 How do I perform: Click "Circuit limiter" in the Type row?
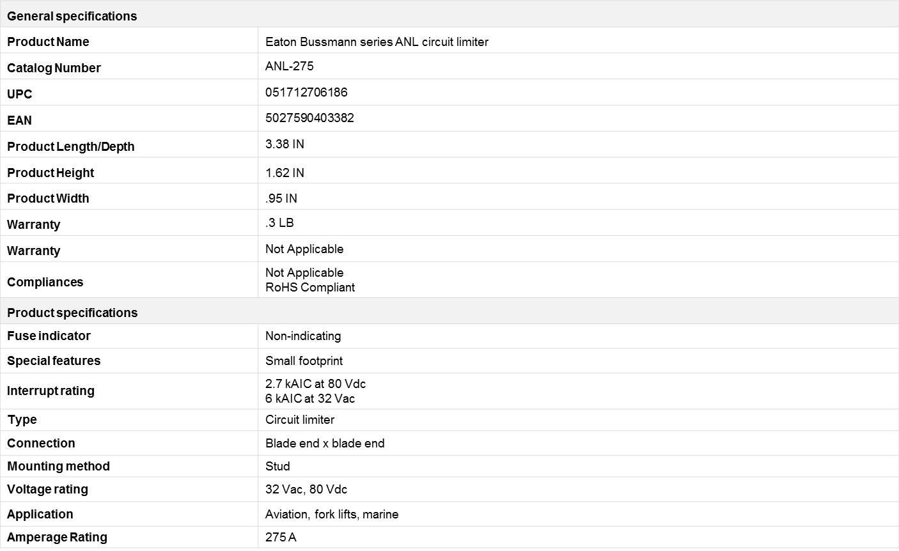pos(300,419)
